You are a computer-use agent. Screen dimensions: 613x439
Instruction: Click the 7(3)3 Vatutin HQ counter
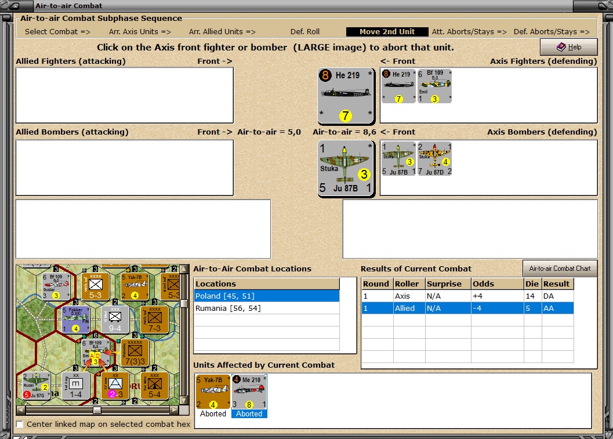coord(135,353)
